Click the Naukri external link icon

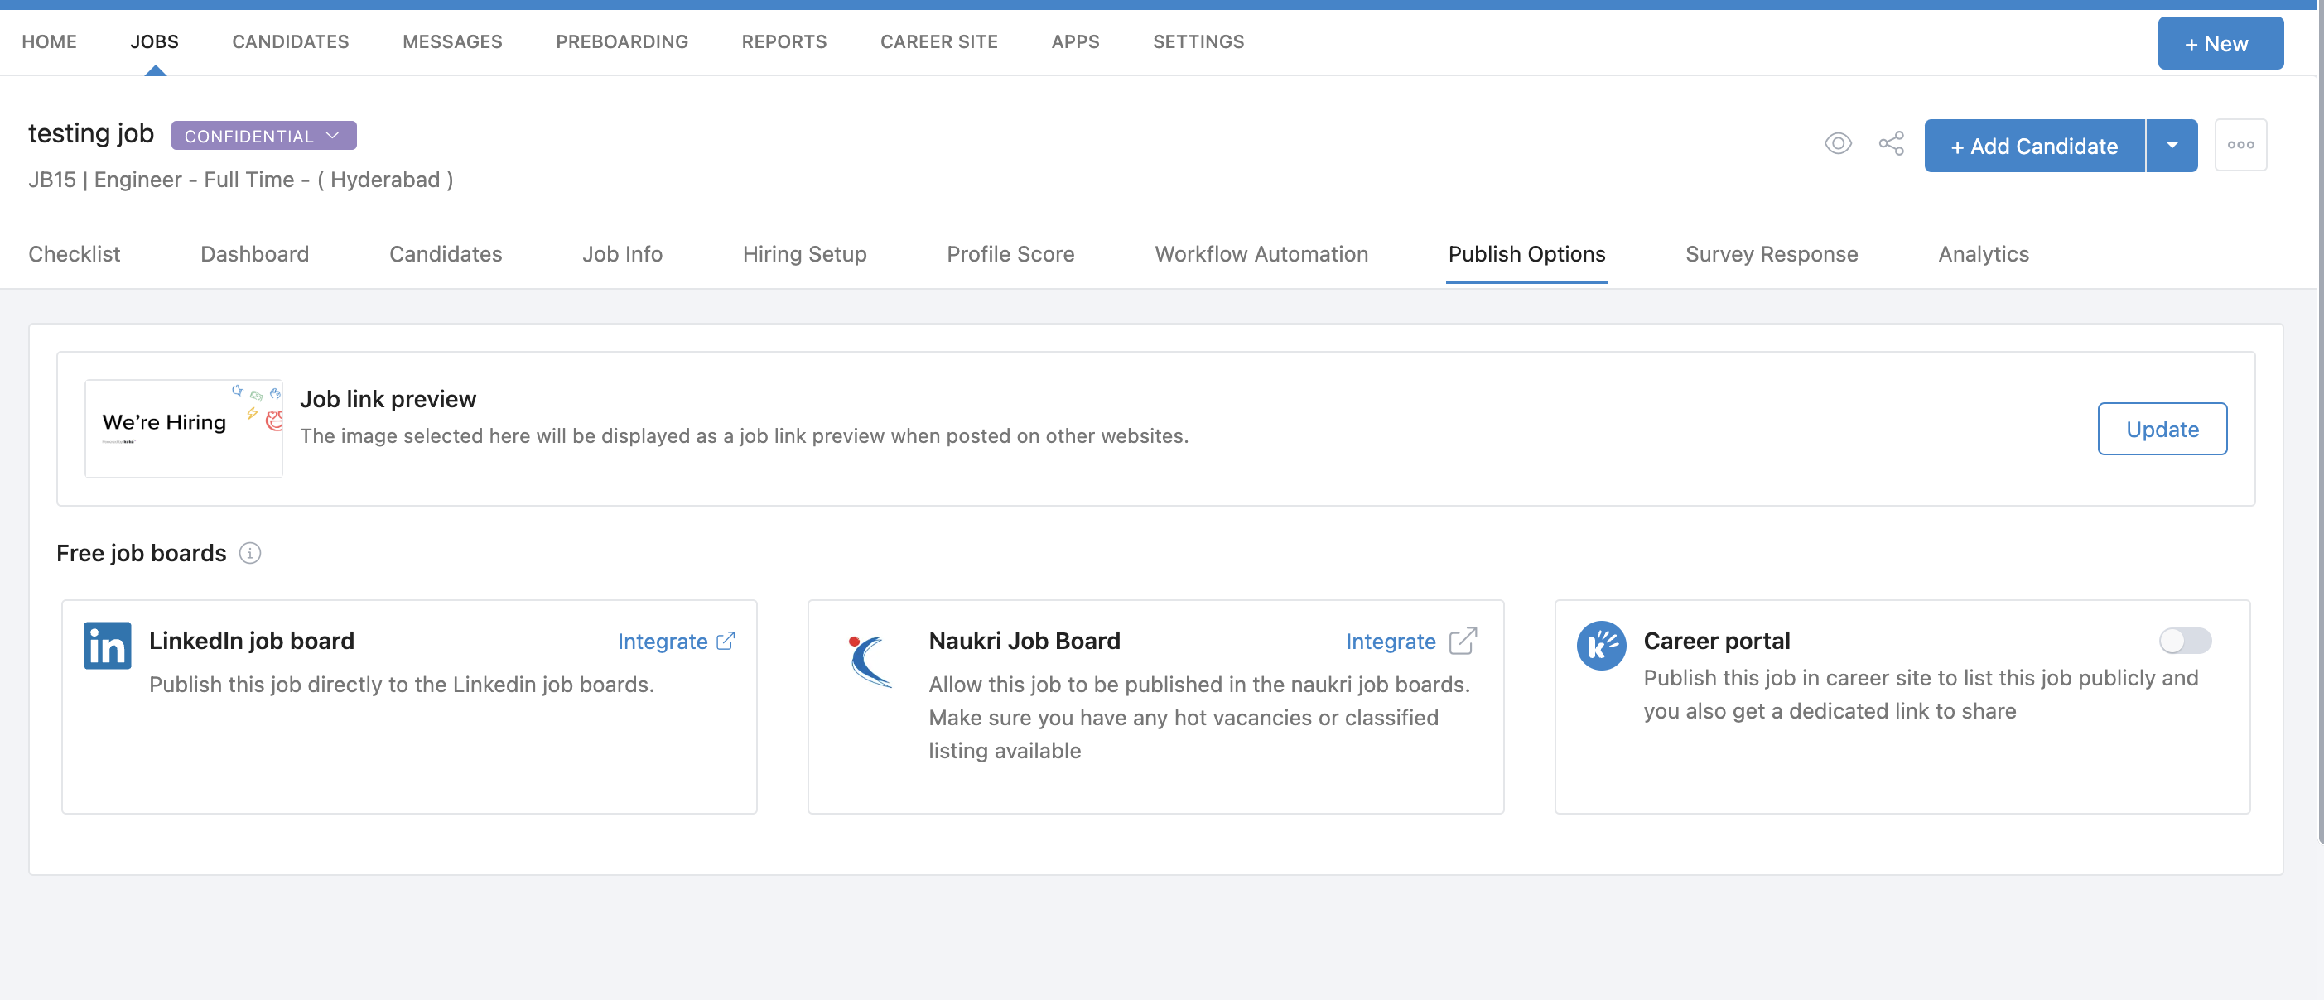pyautogui.click(x=1463, y=641)
